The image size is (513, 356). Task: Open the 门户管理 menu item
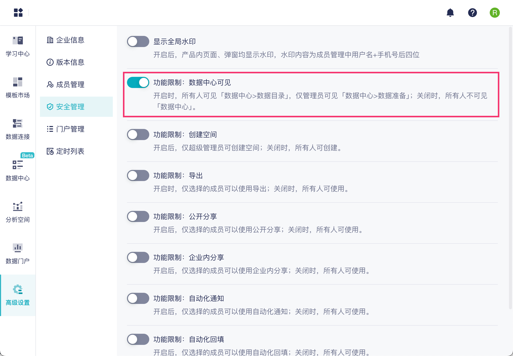(70, 129)
